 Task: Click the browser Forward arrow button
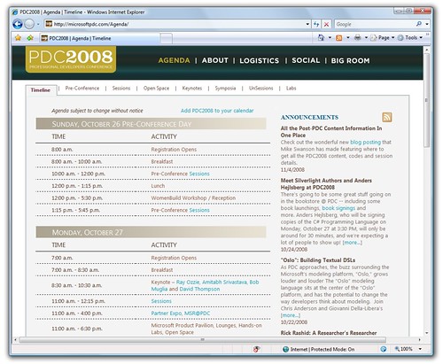[x=29, y=24]
